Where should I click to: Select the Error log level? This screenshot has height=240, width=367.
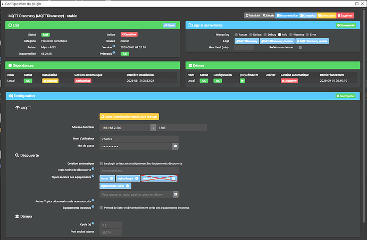click(307, 35)
